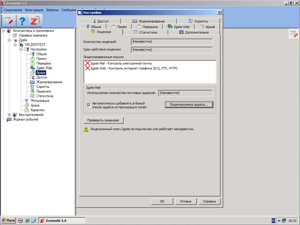This screenshot has height=225, width=300.
Task: Click the Общие tools icon in the tree
Action: [x=32, y=54]
